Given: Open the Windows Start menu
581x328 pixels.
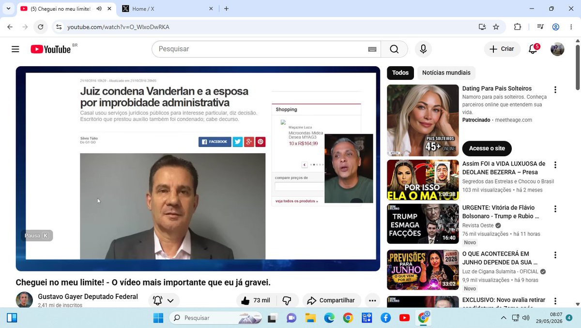Looking at the screenshot, I should (x=158, y=318).
